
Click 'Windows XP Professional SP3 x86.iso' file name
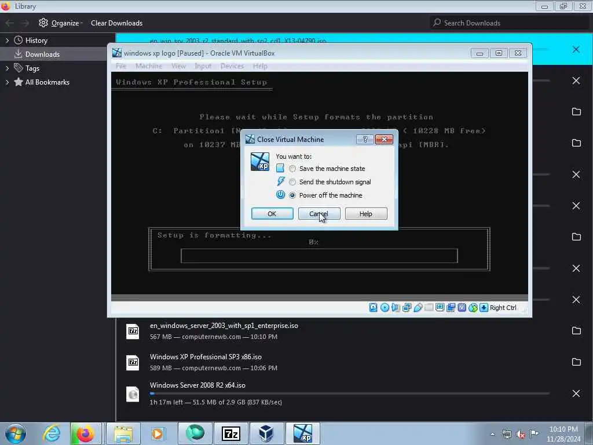(206, 357)
